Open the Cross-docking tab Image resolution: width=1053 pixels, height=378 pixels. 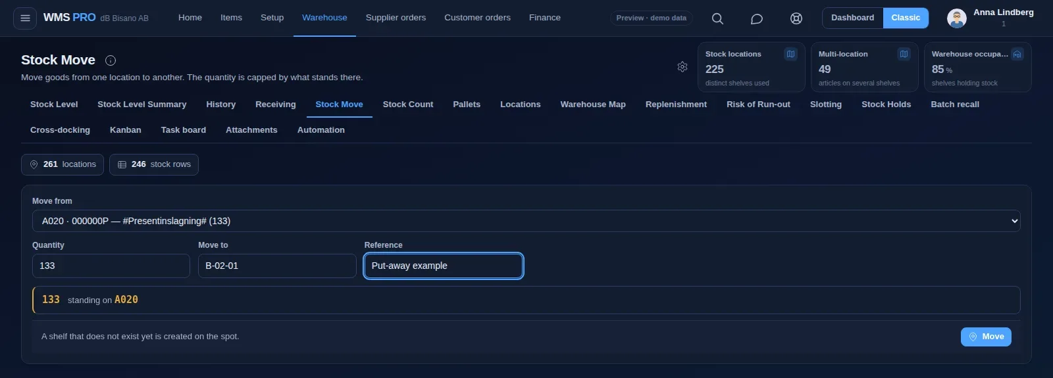(60, 130)
